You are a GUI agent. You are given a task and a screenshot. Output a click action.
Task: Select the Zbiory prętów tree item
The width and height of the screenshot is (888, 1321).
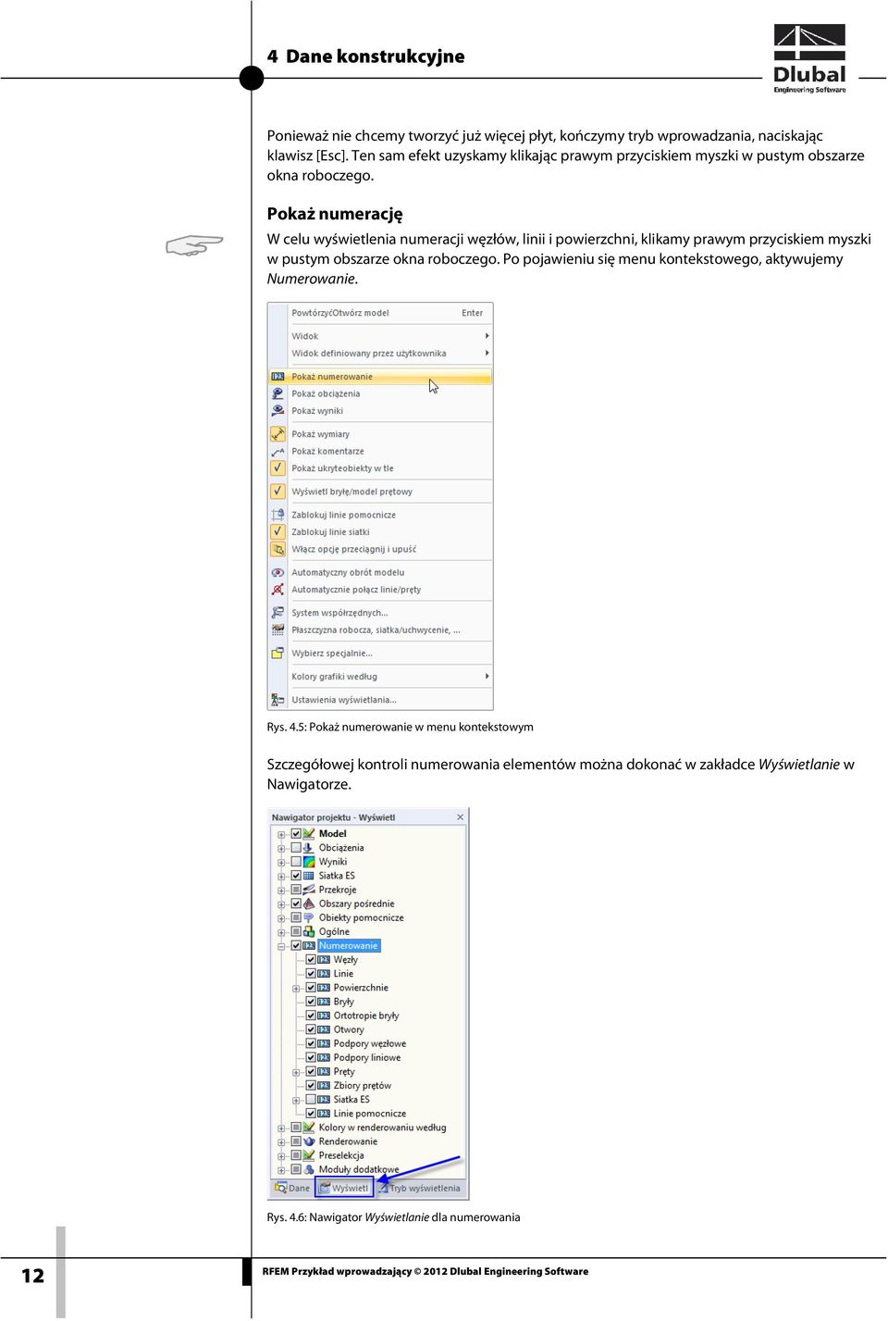[363, 1086]
